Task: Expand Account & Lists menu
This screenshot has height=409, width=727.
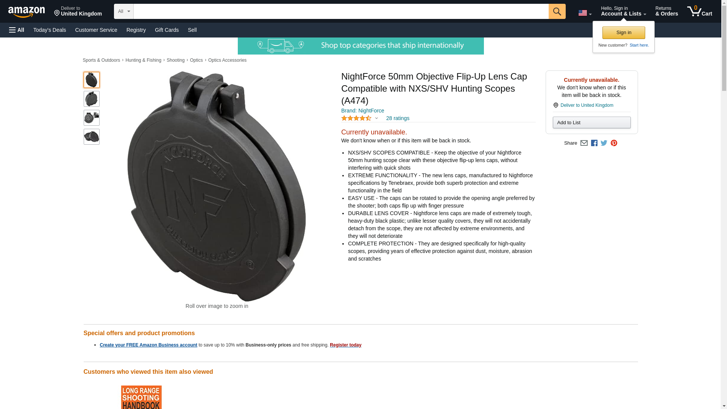Action: click(x=623, y=11)
